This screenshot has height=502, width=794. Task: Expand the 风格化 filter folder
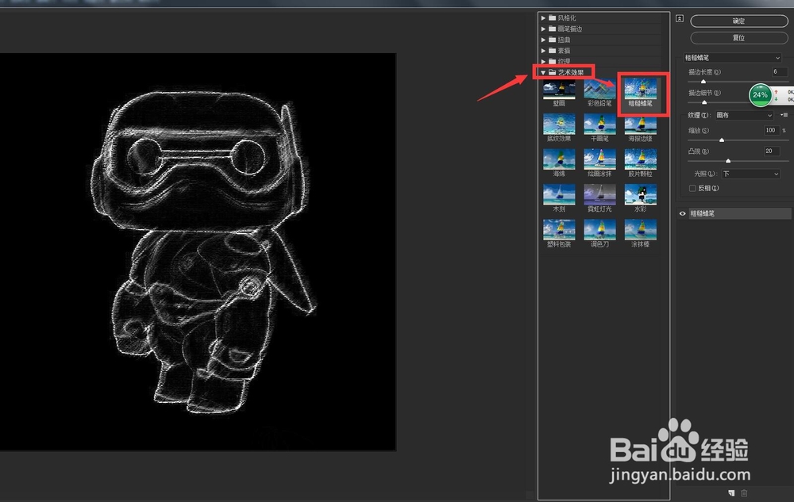tap(543, 17)
